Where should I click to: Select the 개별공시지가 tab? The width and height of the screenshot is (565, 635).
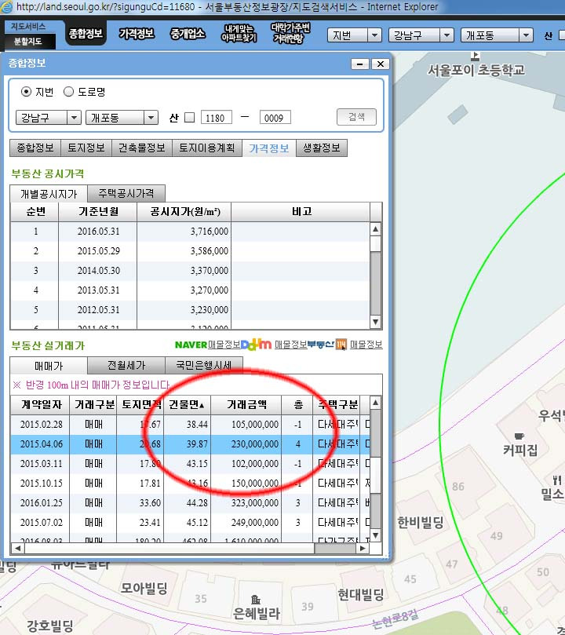(x=49, y=194)
